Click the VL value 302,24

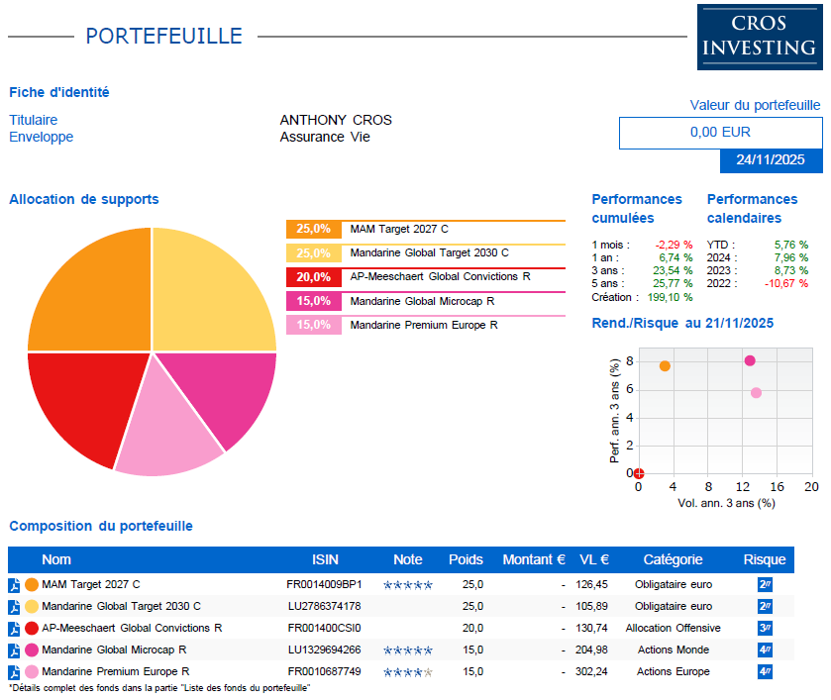pos(592,671)
